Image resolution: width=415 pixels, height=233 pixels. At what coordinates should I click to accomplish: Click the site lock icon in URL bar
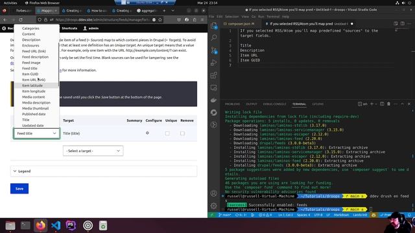point(45,19)
